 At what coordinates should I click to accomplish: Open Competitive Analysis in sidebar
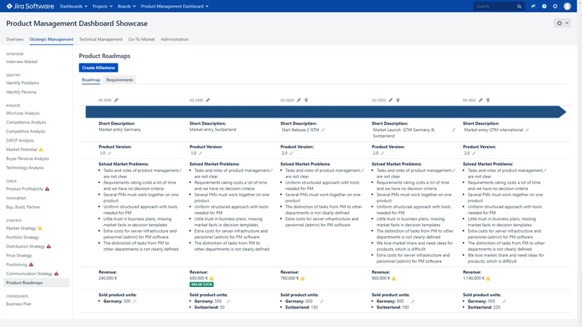click(x=26, y=131)
